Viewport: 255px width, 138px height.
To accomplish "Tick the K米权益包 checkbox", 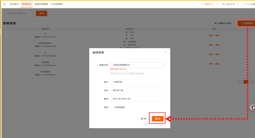I will click(112, 107).
